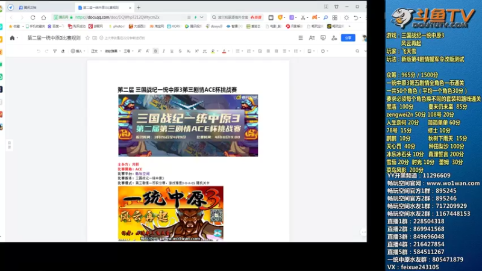482x271 pixels.
Task: Click the ACE杯挑战赛 banner image
Action: point(188,125)
